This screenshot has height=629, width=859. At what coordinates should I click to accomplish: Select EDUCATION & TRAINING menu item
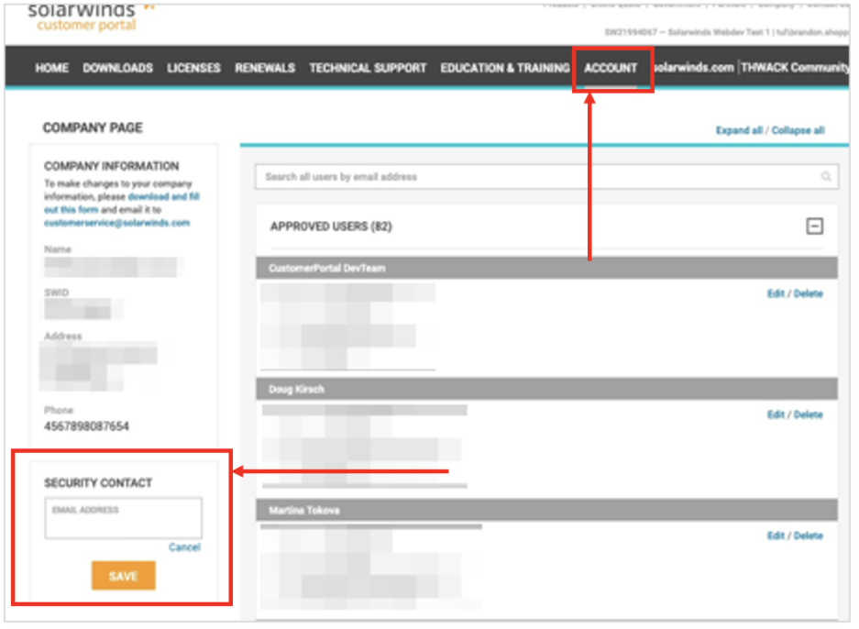point(504,68)
